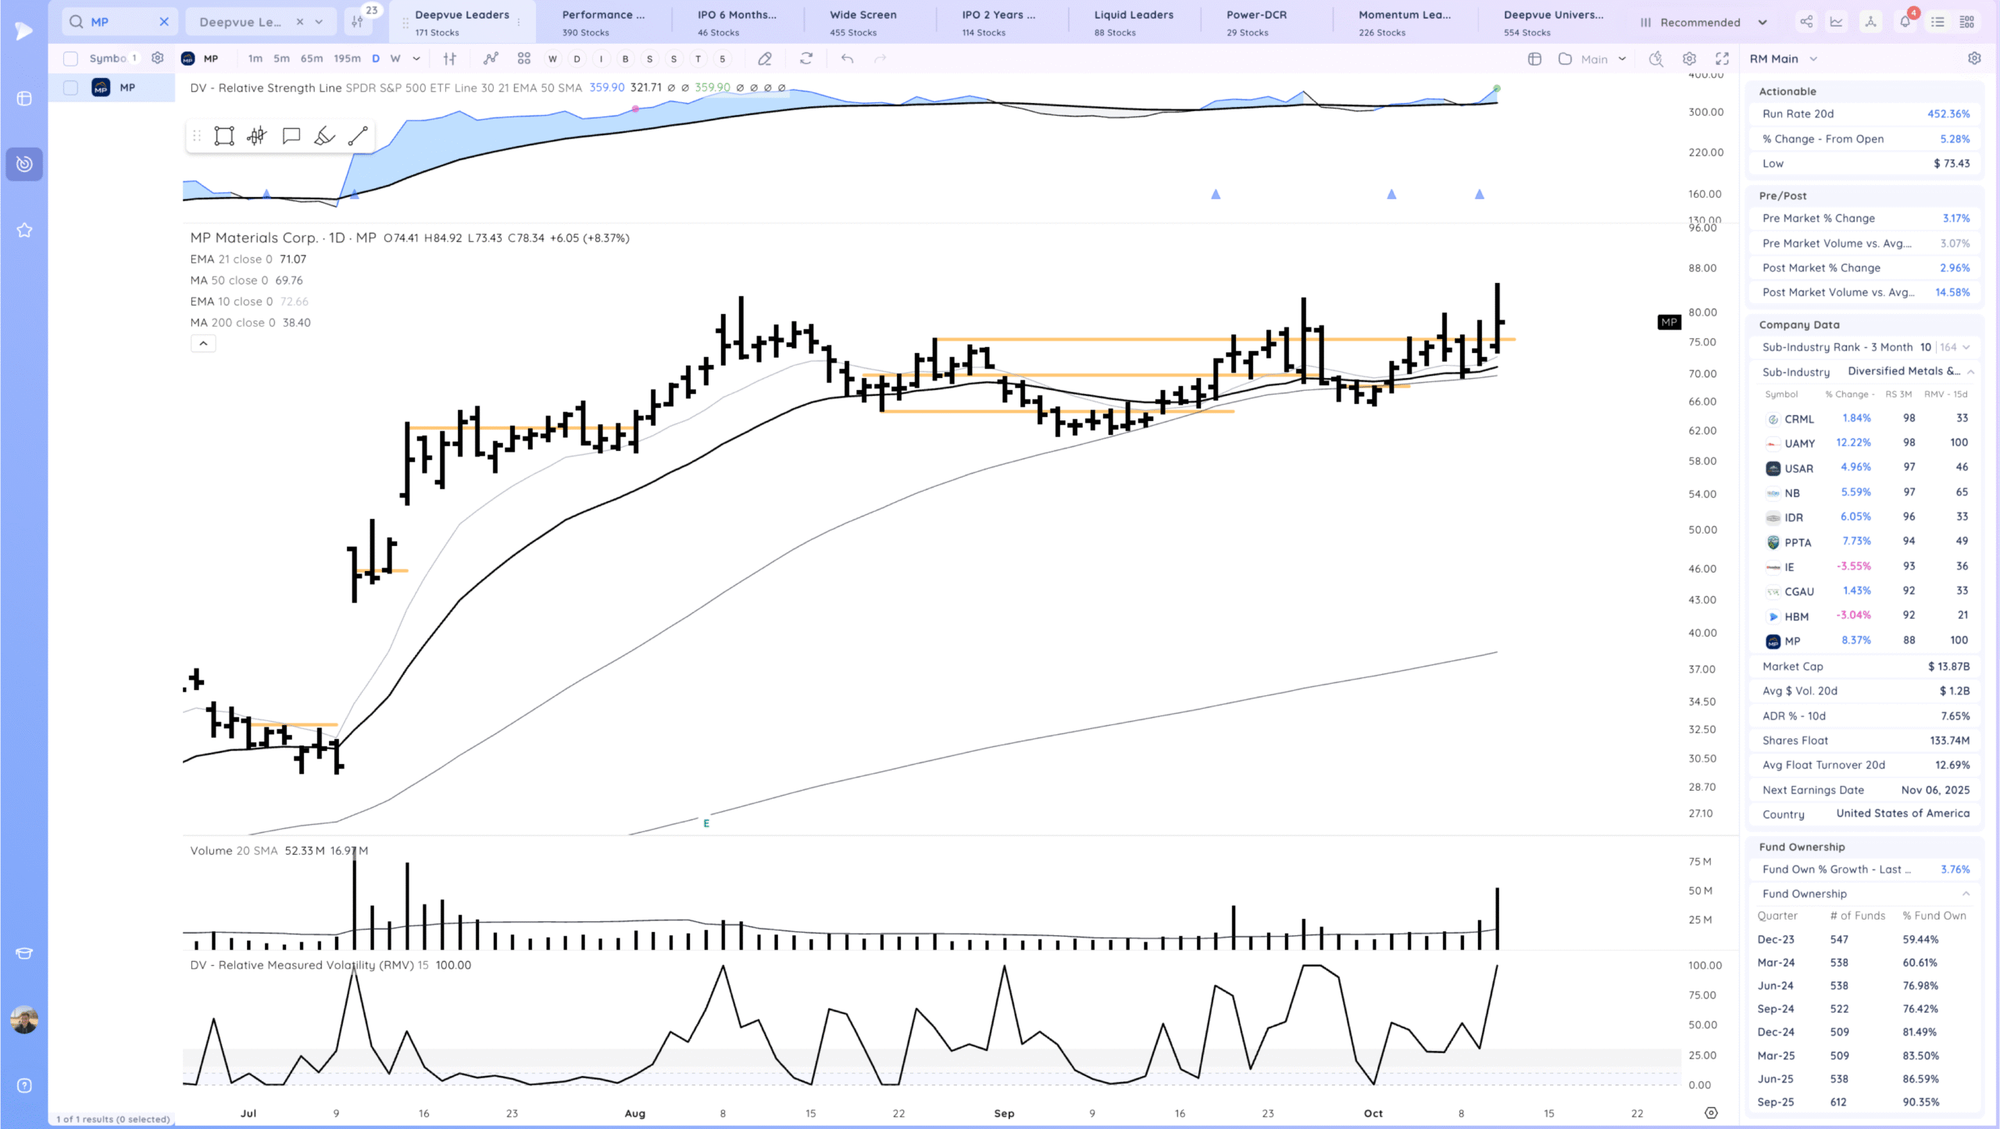Open the chart layout grid icon
The width and height of the screenshot is (2000, 1129).
click(x=523, y=59)
